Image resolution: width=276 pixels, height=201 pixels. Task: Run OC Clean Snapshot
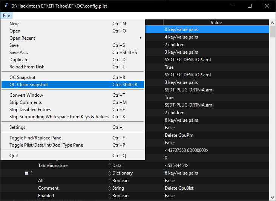[73, 85]
